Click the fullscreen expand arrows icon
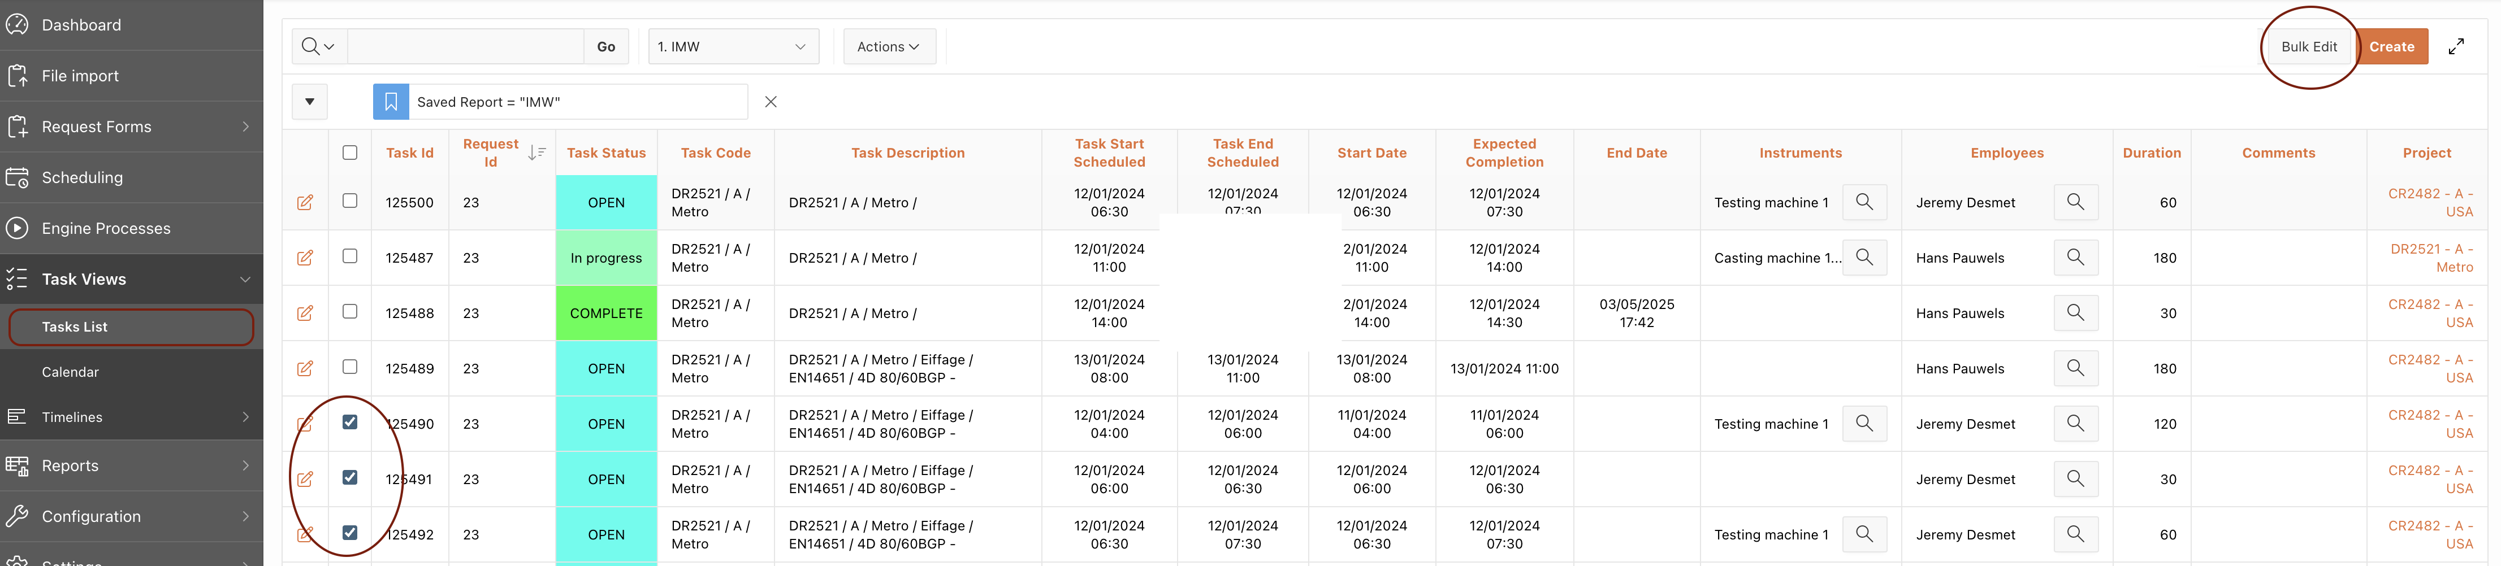 (x=2455, y=46)
